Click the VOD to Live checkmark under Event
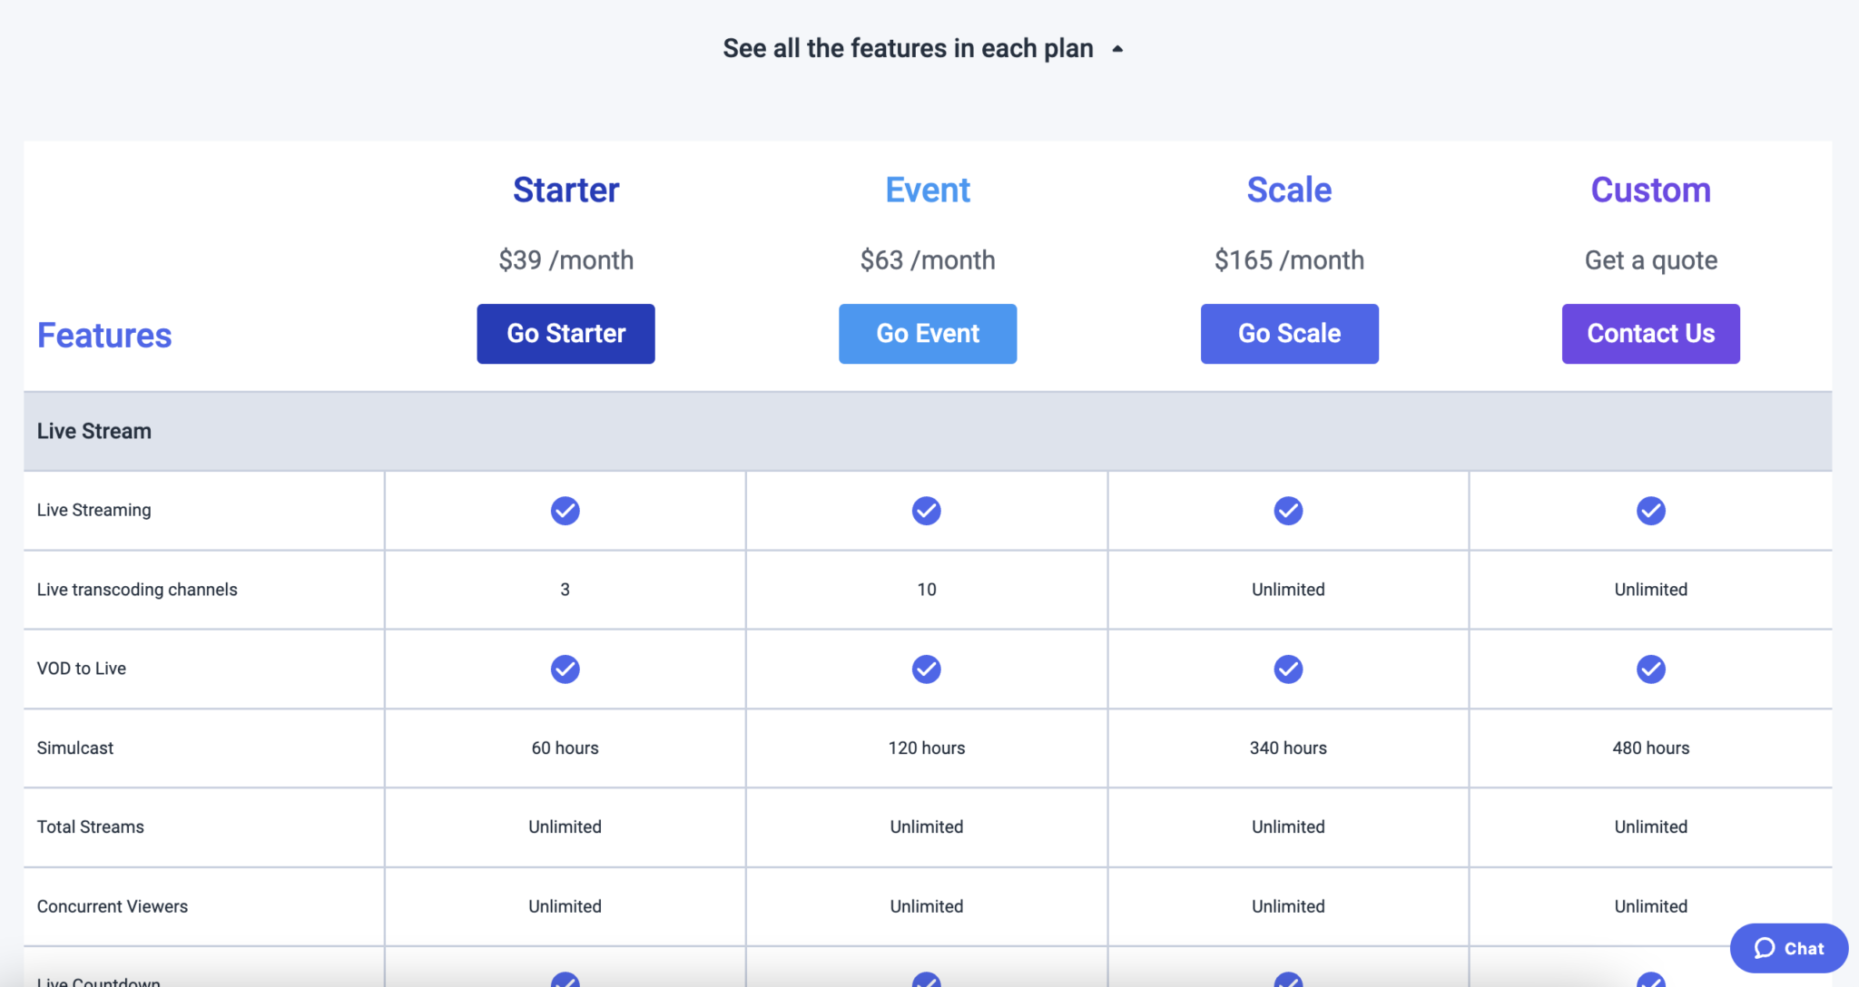The width and height of the screenshot is (1859, 987). 927,669
